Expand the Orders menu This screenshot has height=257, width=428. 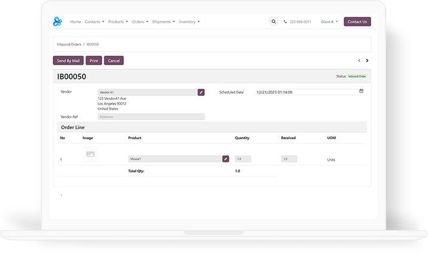pos(140,22)
